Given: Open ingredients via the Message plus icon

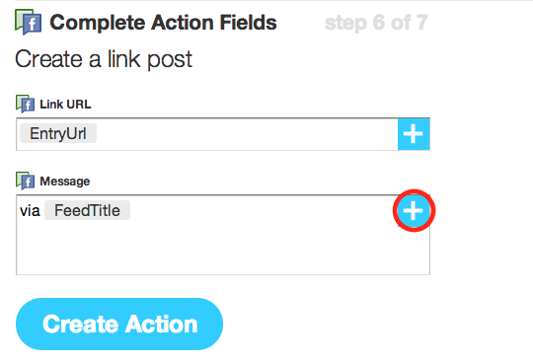Looking at the screenshot, I should click(x=414, y=210).
